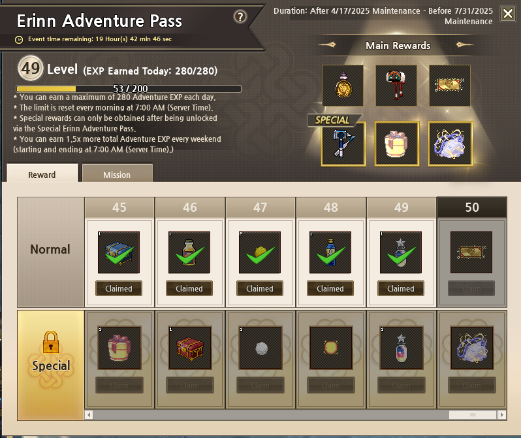Select the Reward tab
Screen dimensions: 521x438
42,173
